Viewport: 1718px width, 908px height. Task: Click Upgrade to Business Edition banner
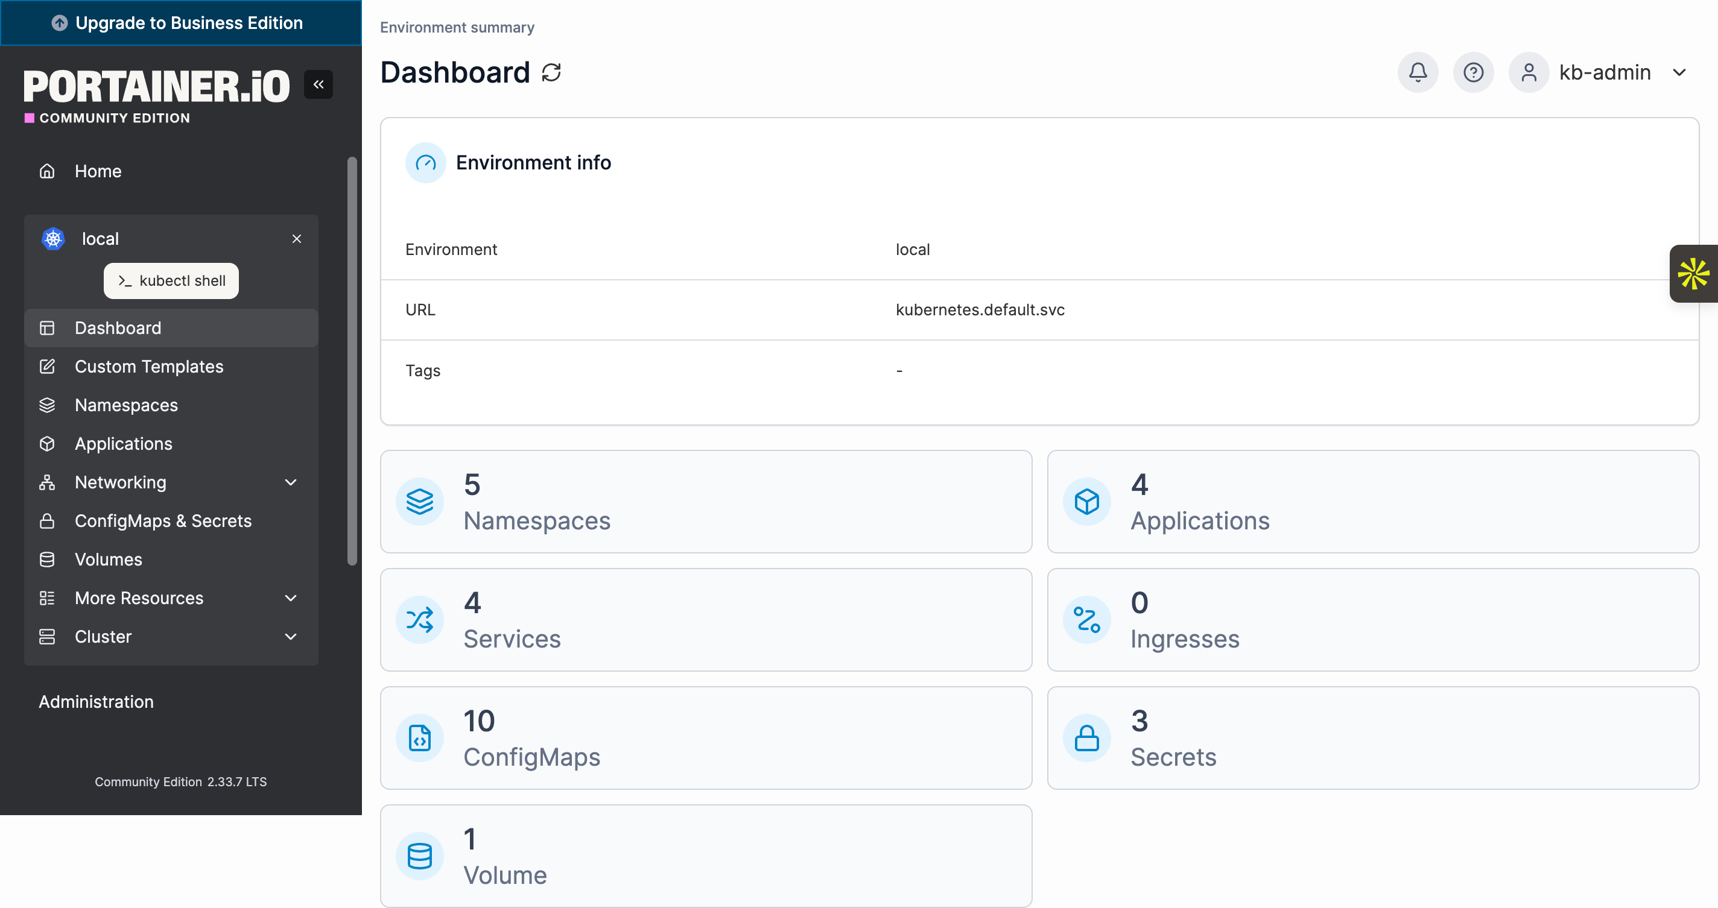tap(181, 23)
